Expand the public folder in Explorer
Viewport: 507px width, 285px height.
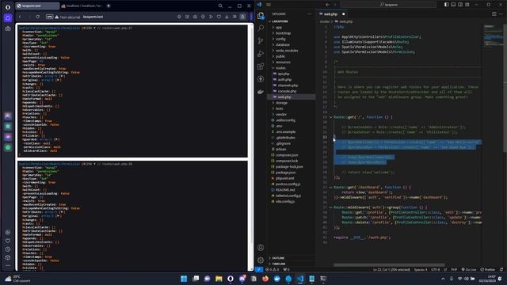[280, 56]
